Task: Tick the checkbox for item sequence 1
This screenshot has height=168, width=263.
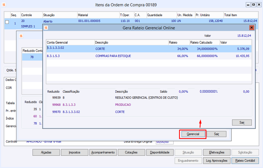Action: point(7,22)
